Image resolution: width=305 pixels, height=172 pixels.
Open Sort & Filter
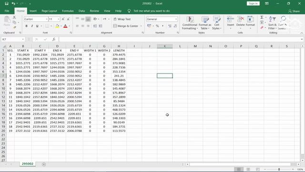click(272, 23)
